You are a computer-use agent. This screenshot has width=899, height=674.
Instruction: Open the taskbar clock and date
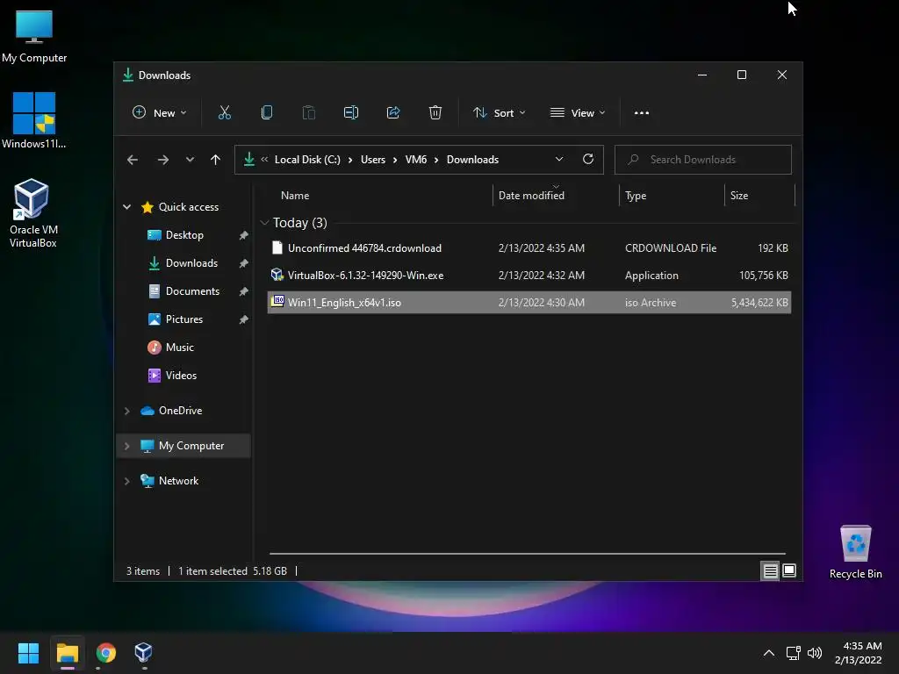pyautogui.click(x=859, y=653)
